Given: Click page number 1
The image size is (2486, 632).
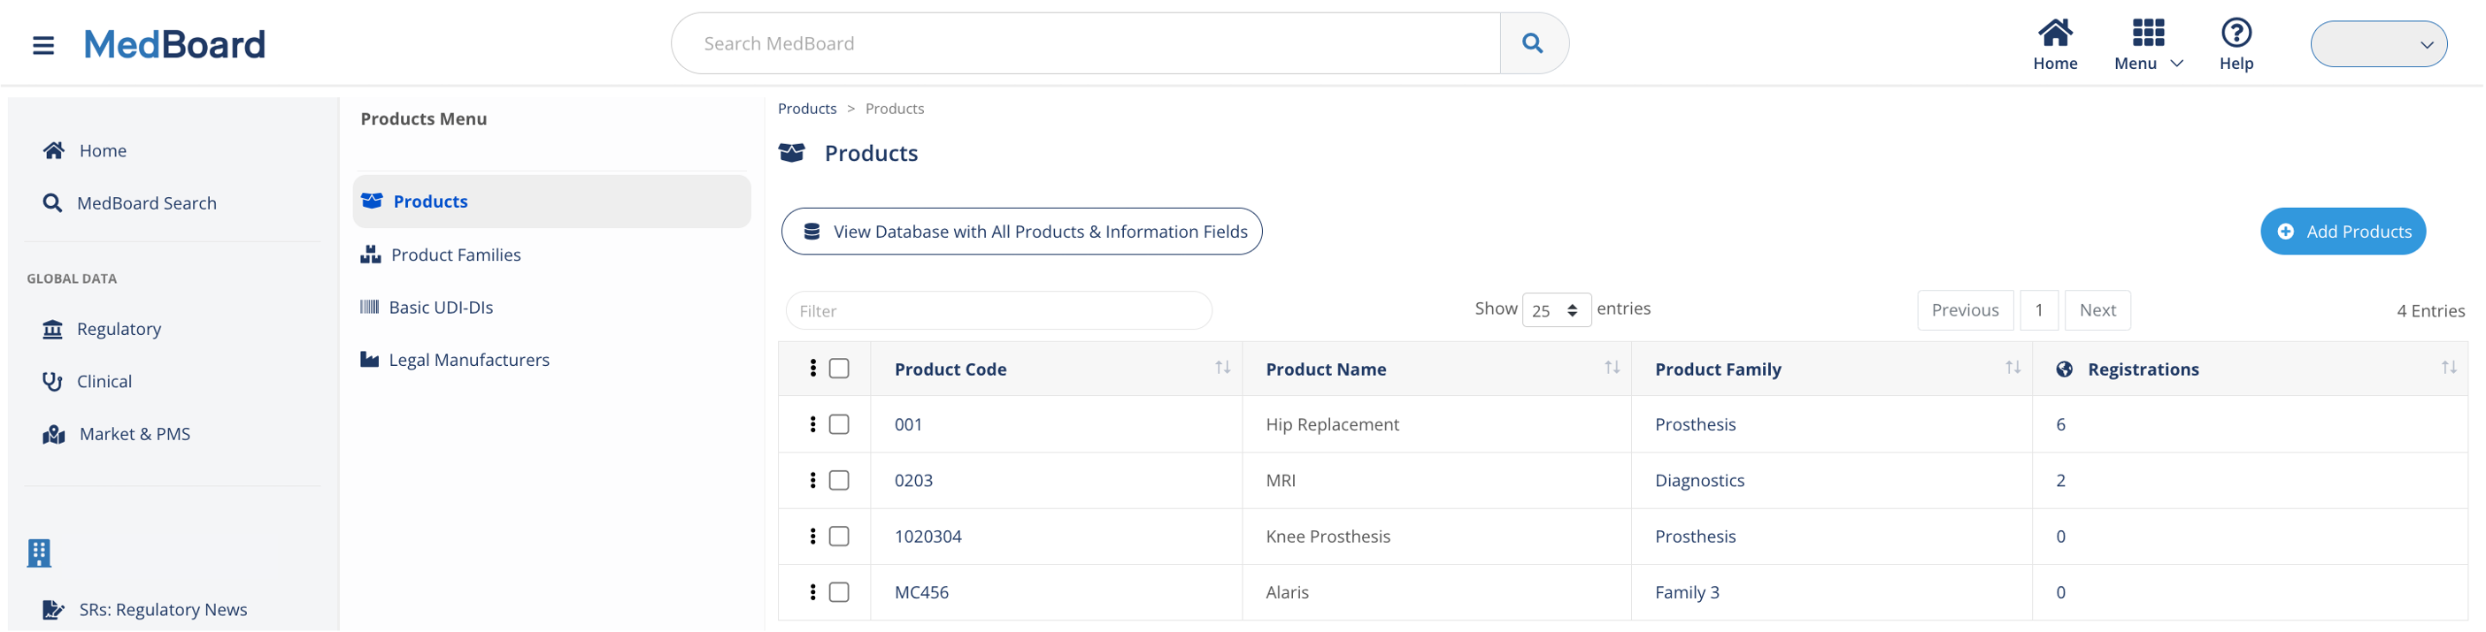Looking at the screenshot, I should tap(2040, 310).
